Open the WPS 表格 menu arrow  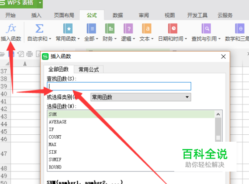(x=40, y=3)
